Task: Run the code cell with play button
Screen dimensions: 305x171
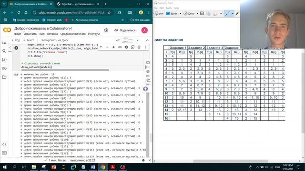Action: click(16, 47)
